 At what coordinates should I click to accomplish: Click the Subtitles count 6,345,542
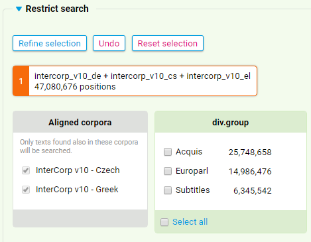tap(253, 191)
